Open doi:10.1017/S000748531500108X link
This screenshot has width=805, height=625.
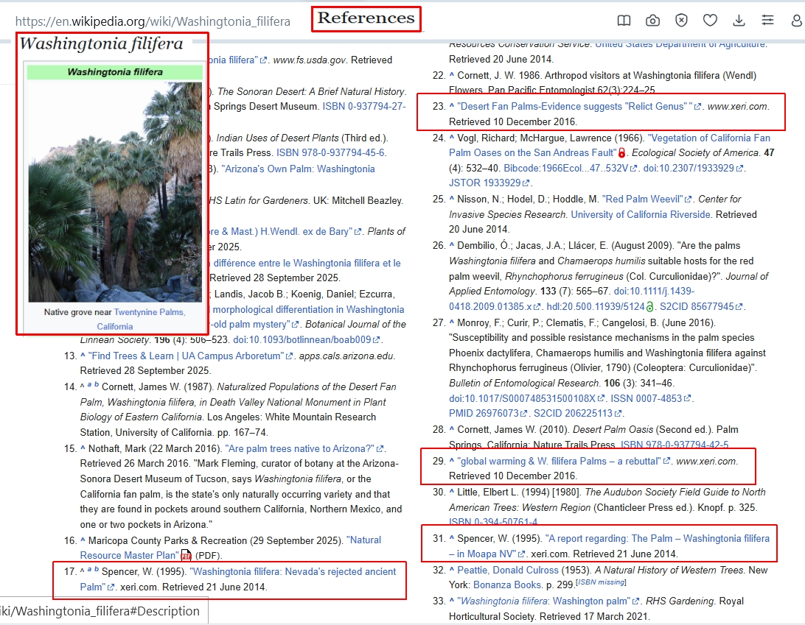click(527, 398)
